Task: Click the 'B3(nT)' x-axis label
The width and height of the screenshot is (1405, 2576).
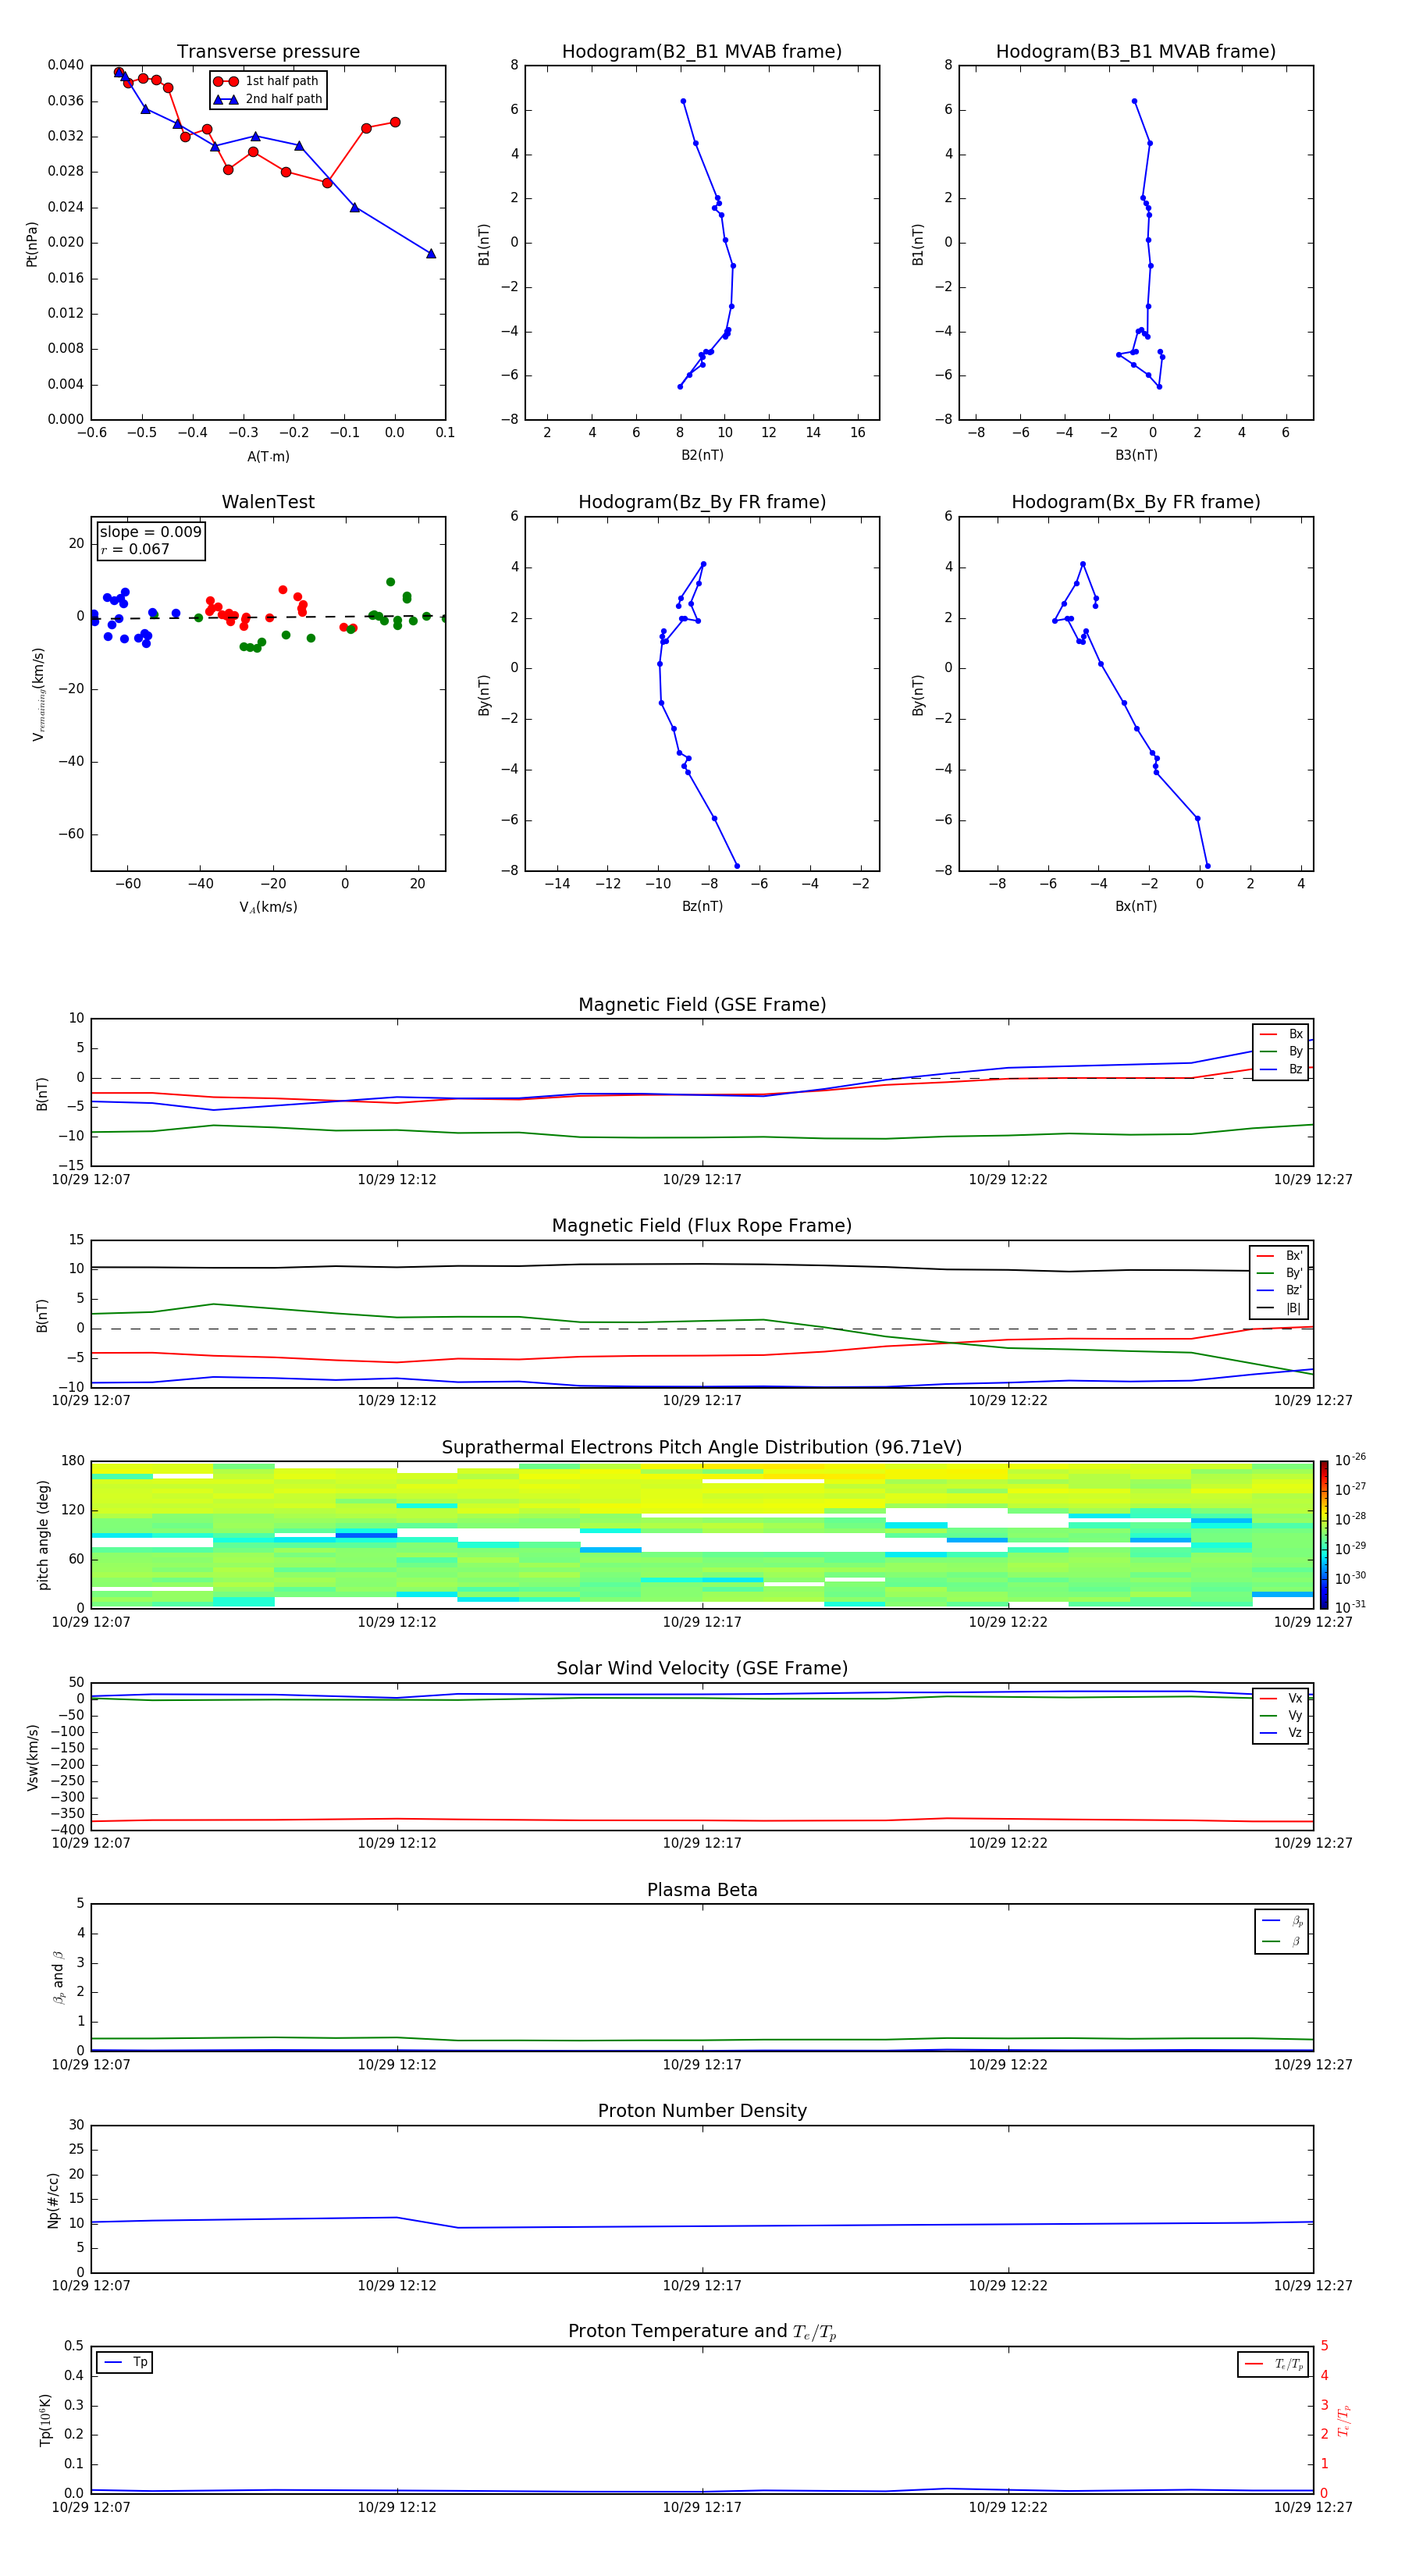Action: (x=1136, y=455)
